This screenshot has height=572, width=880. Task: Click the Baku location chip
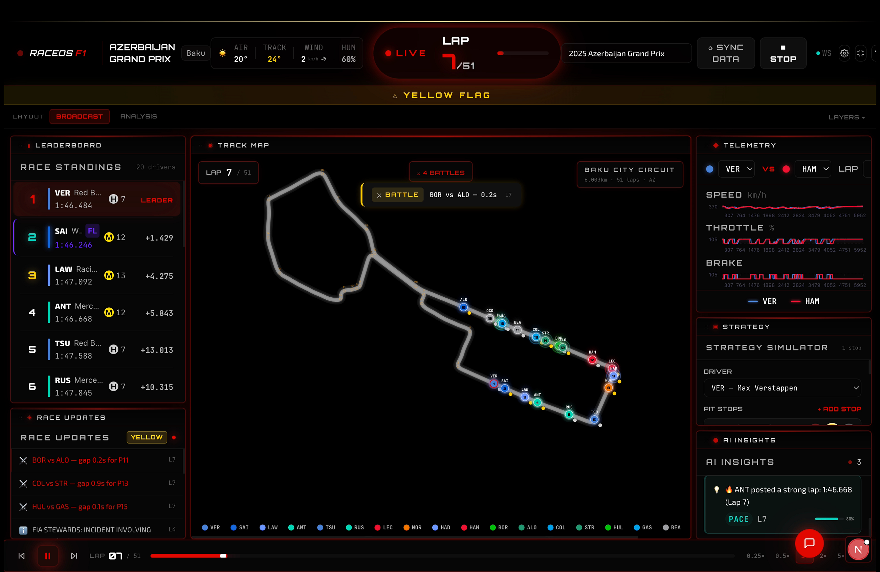[196, 53]
